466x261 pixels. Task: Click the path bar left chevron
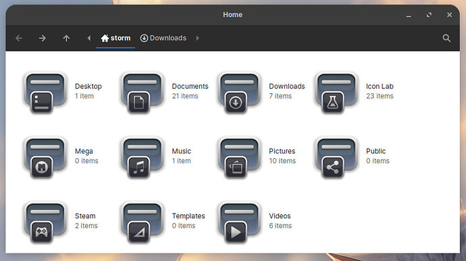tap(89, 38)
